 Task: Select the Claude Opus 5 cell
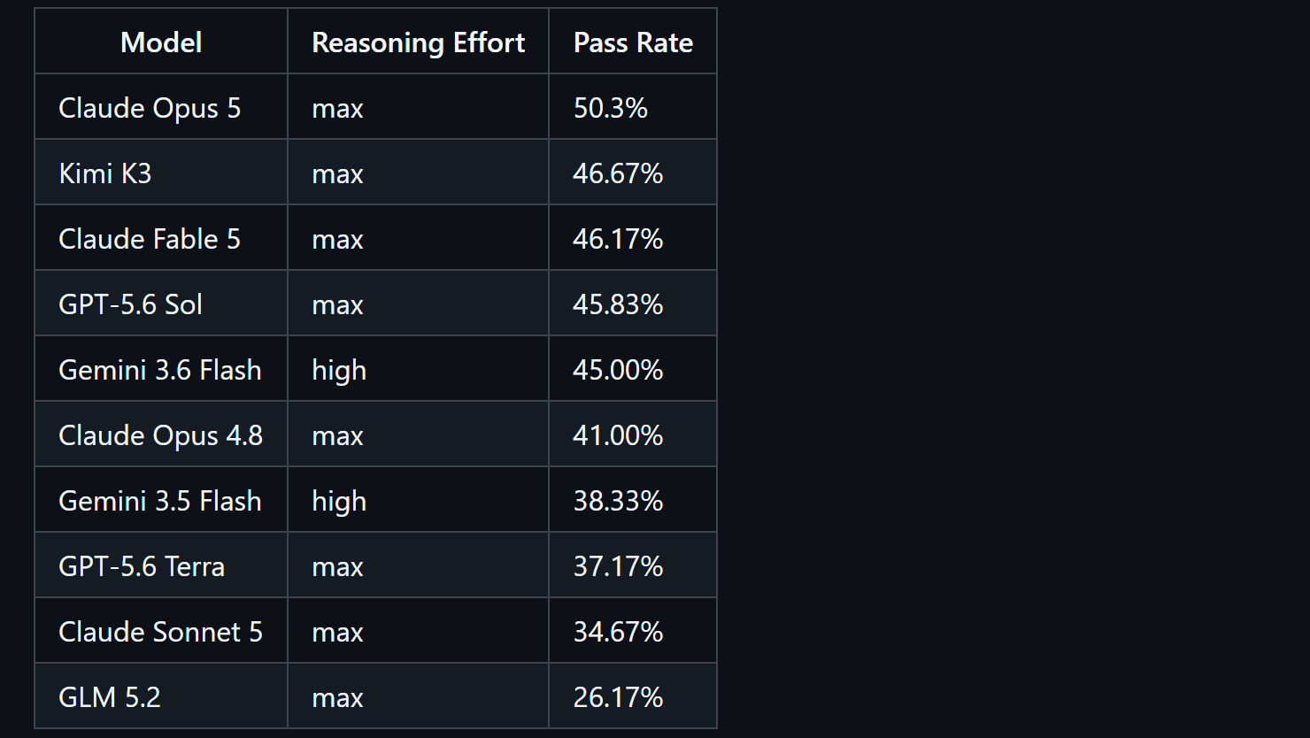pos(161,107)
